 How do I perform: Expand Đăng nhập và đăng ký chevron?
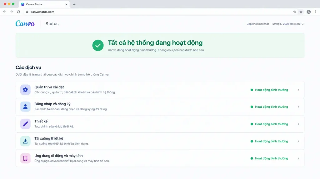pyautogui.click(x=298, y=107)
